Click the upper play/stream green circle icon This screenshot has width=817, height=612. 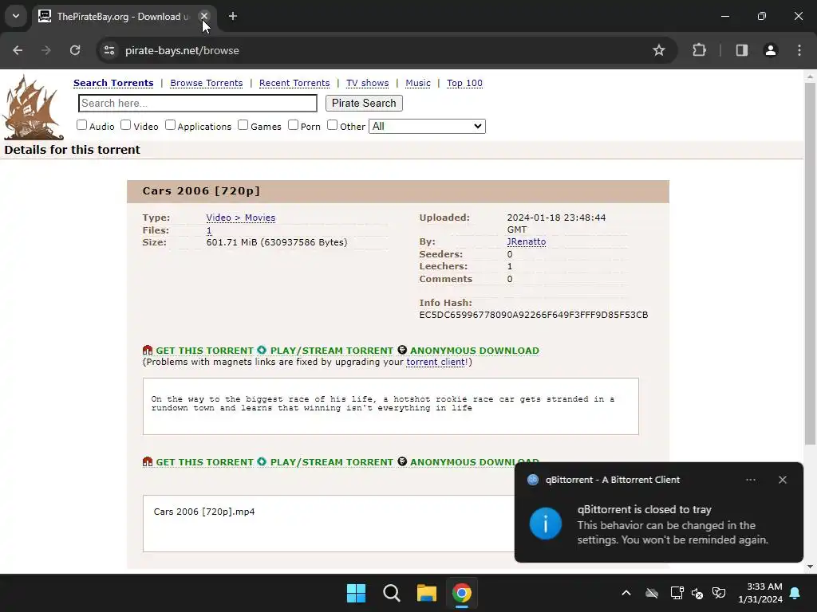(x=262, y=351)
